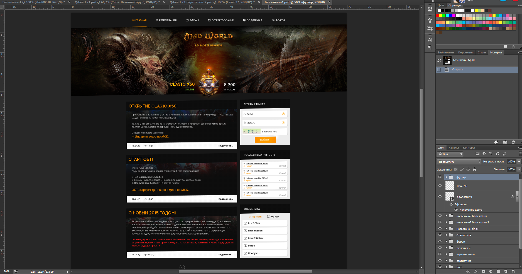Viewport: 522px width, 274px height.
Task: Select Открыть history state
Action: point(477,70)
